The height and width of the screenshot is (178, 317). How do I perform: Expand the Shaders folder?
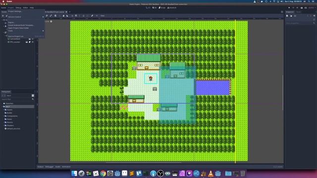[3, 126]
